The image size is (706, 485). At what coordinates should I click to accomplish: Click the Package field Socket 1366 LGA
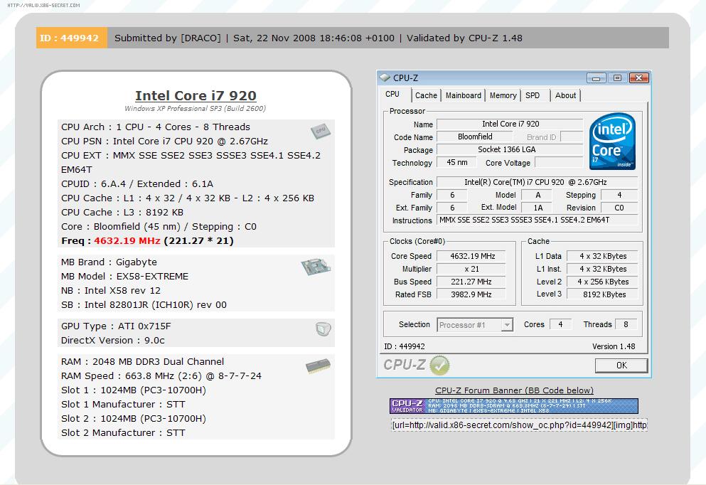click(510, 149)
